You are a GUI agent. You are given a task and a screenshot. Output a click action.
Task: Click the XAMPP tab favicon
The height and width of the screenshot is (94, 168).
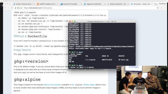[38, 4]
